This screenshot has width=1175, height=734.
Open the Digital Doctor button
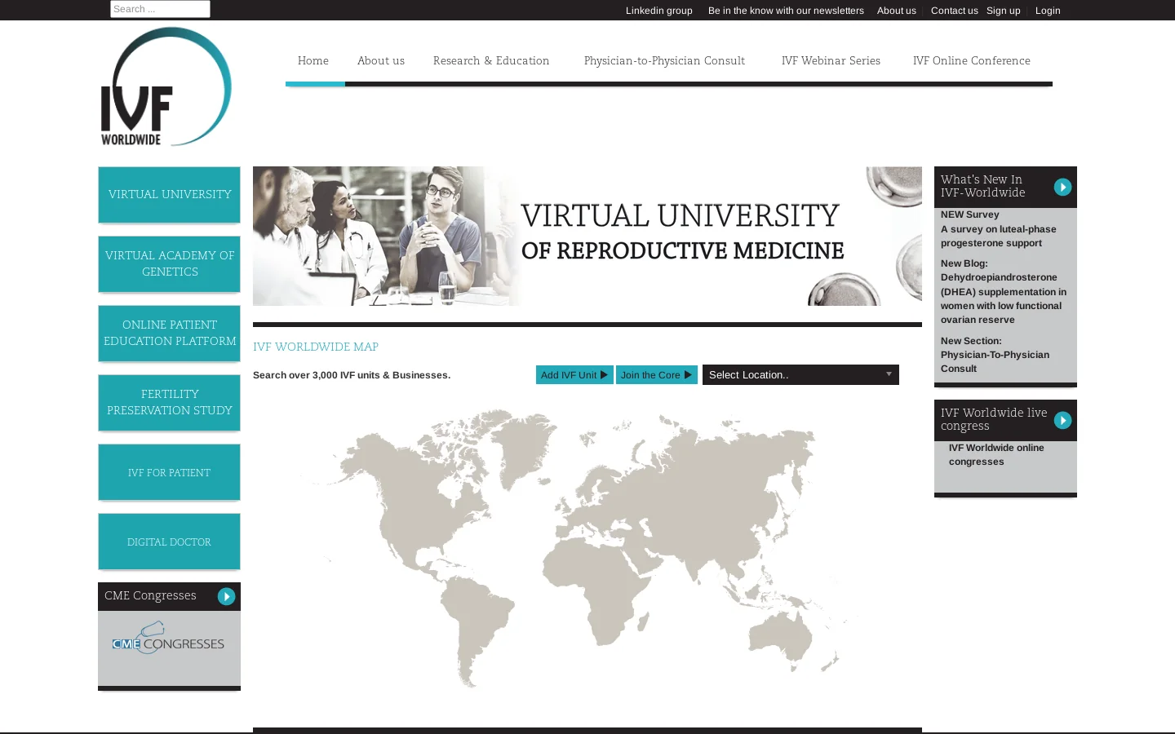(x=170, y=541)
